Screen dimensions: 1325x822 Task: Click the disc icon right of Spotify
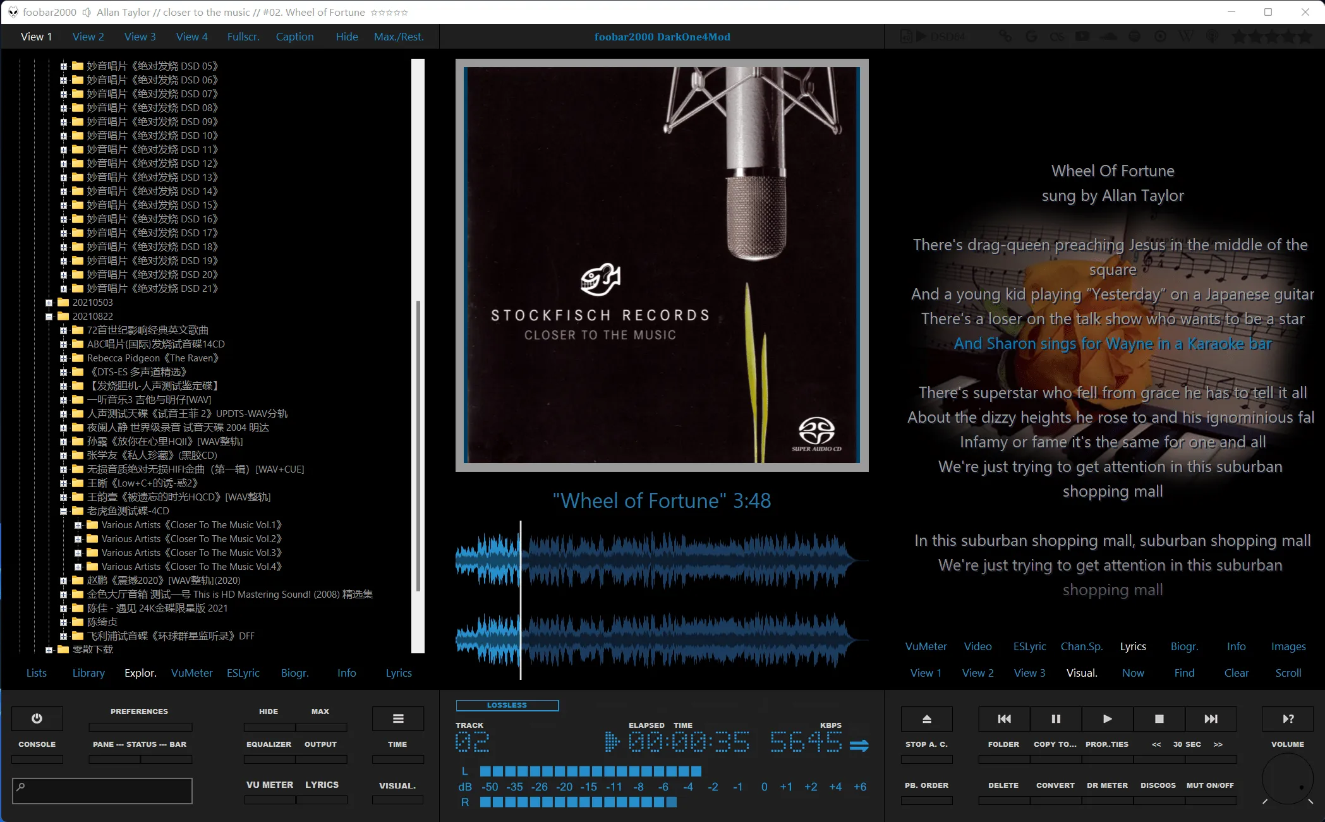tap(1161, 36)
